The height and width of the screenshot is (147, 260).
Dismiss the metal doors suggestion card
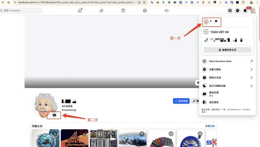113,134
